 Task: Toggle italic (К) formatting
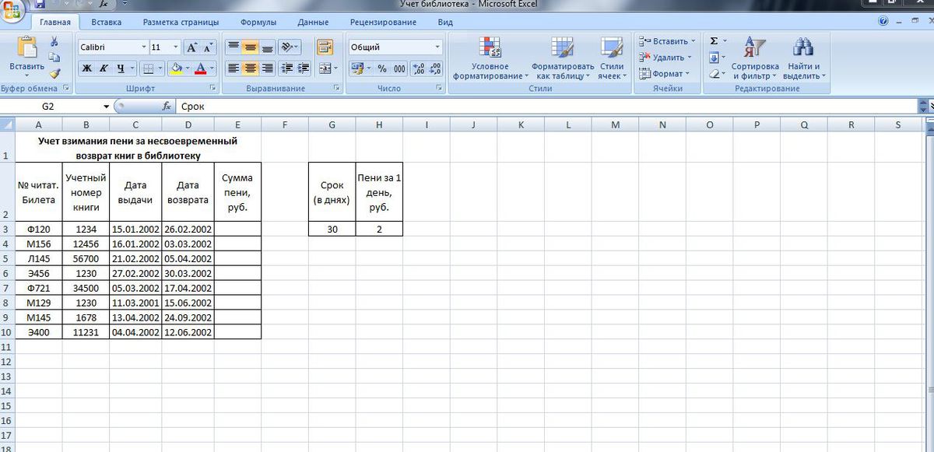(x=104, y=68)
